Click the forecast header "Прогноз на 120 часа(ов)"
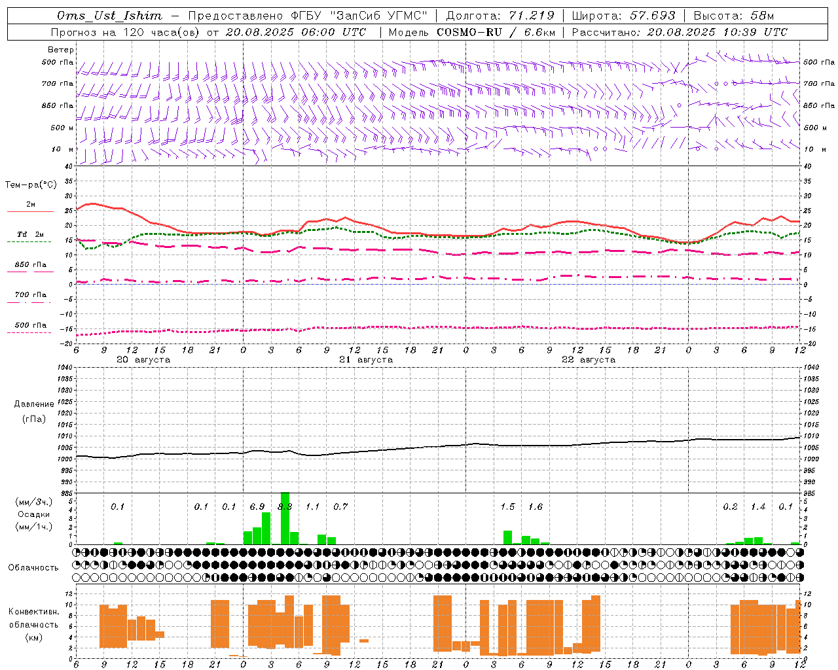838x670 pixels. [x=126, y=32]
